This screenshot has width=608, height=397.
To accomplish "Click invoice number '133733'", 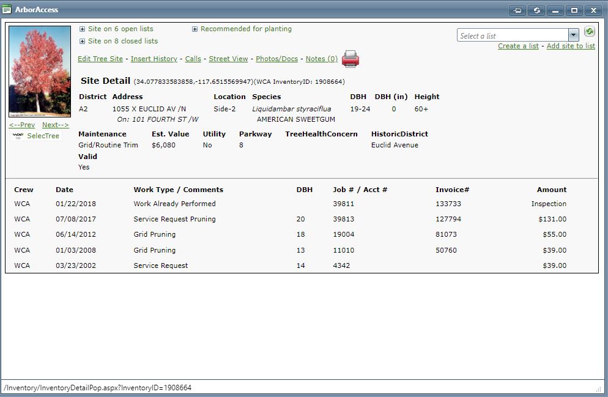I will [x=448, y=204].
